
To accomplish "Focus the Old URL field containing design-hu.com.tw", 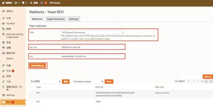I will coord(92,47).
